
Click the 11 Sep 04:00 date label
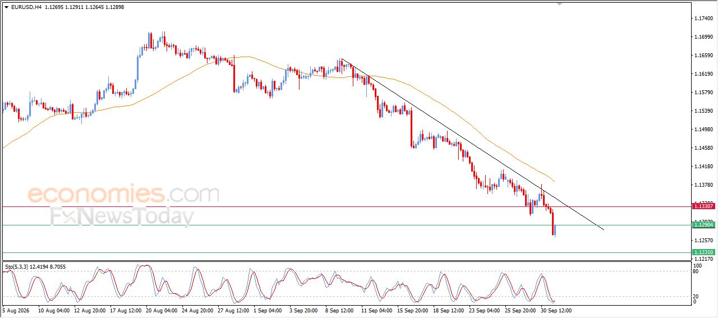click(376, 310)
